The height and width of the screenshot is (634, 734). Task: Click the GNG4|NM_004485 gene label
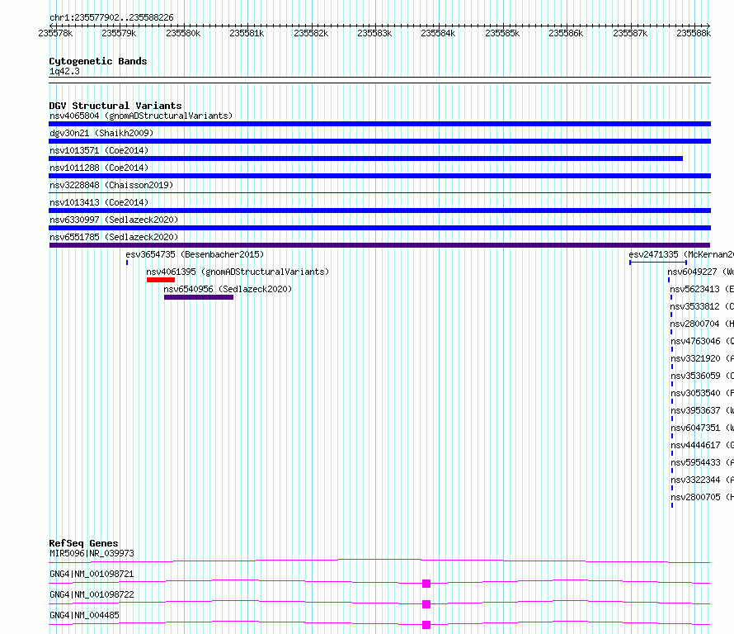coord(84,615)
